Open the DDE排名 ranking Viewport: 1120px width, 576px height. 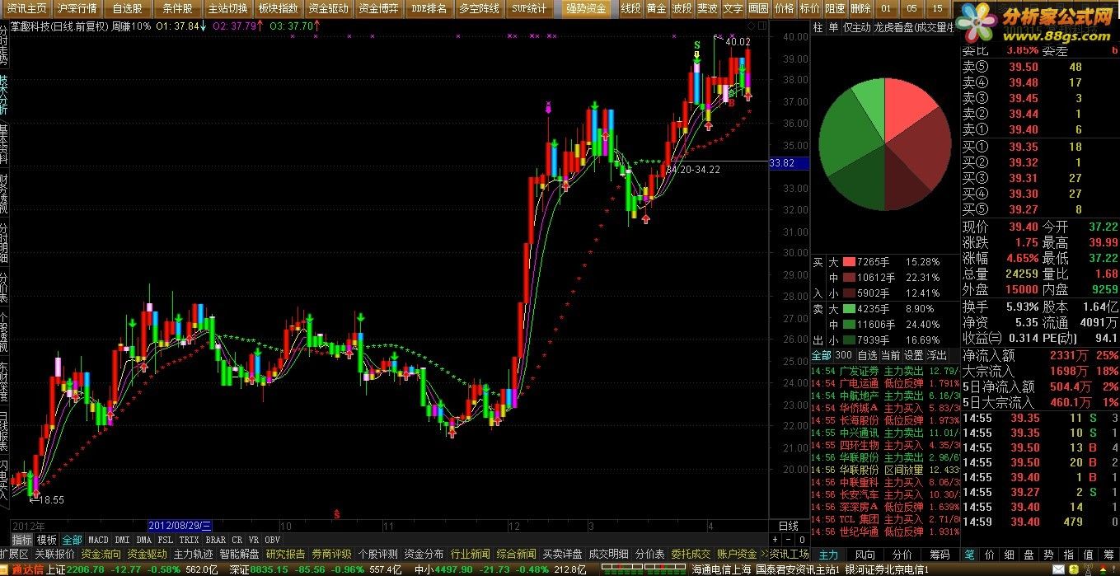click(x=429, y=8)
